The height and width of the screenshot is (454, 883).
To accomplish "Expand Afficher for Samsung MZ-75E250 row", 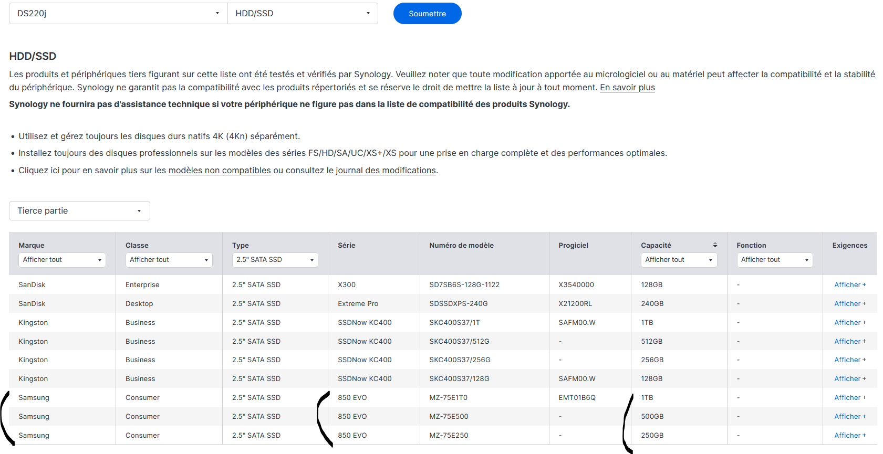I will click(x=849, y=436).
